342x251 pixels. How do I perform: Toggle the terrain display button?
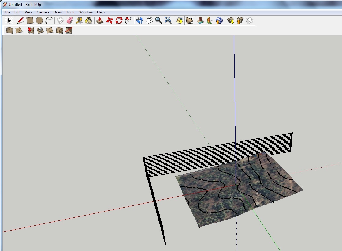(189, 20)
